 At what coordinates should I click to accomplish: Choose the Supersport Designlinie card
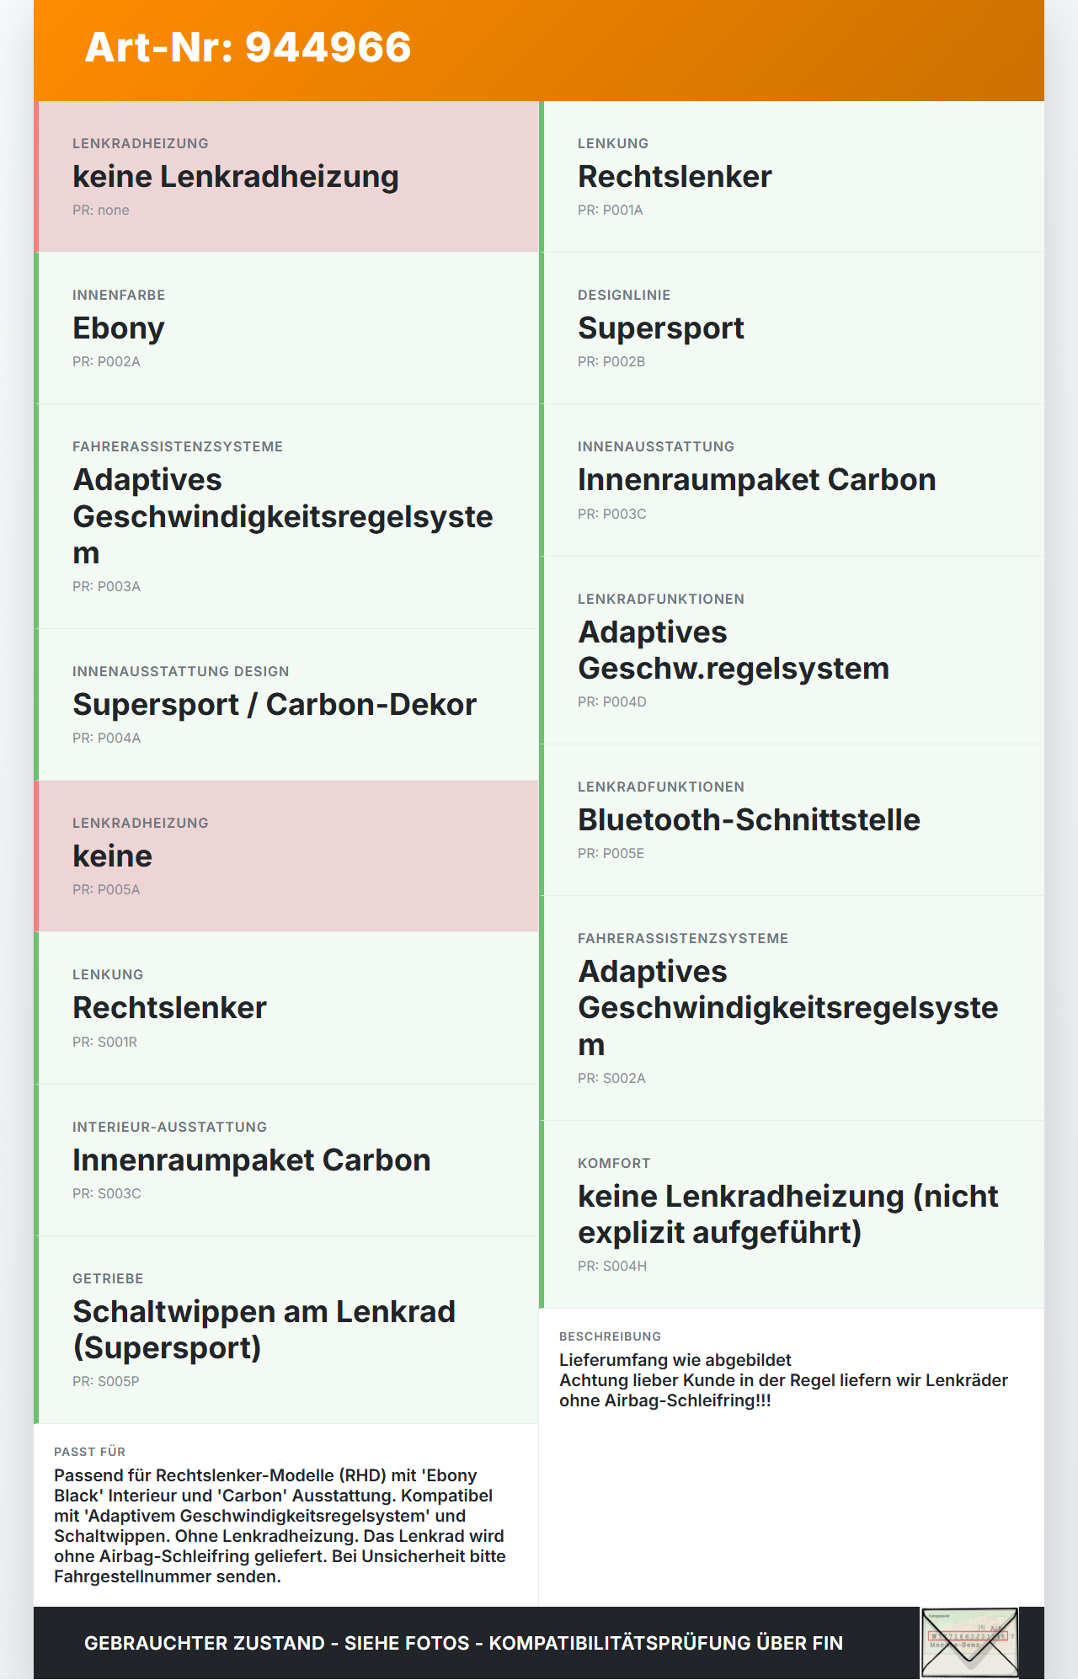click(x=792, y=328)
